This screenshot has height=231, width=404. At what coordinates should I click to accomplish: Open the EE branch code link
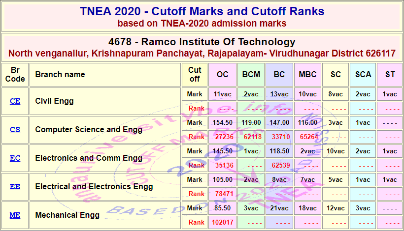click(15, 187)
